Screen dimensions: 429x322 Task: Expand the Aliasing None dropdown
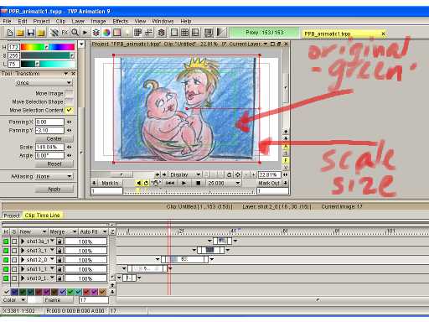(54, 176)
